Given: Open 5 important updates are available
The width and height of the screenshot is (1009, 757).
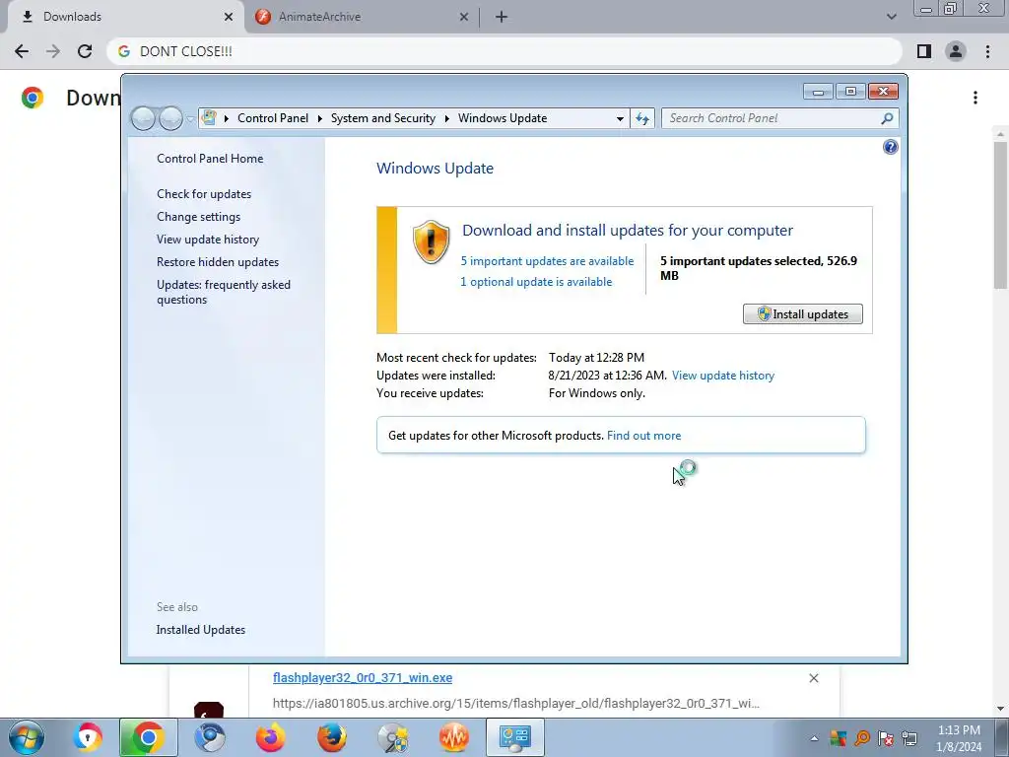Looking at the screenshot, I should click(x=547, y=261).
